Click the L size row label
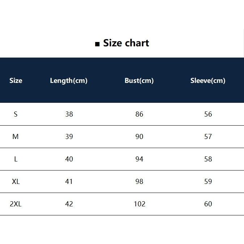 pos(16,159)
